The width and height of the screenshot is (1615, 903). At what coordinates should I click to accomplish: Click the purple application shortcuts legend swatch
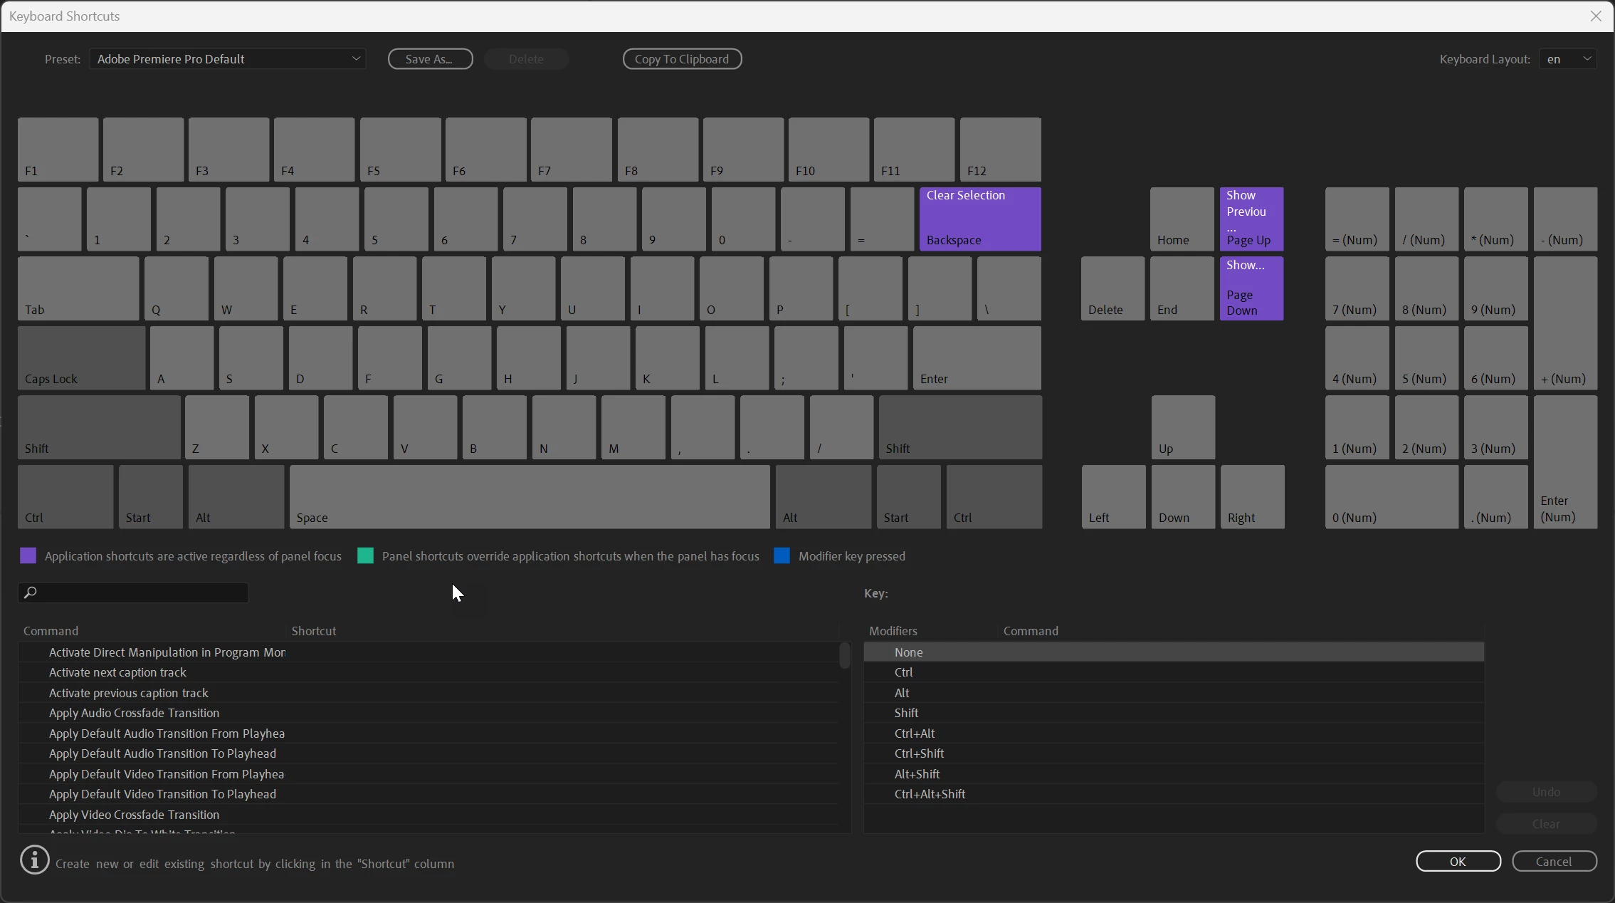[28, 556]
